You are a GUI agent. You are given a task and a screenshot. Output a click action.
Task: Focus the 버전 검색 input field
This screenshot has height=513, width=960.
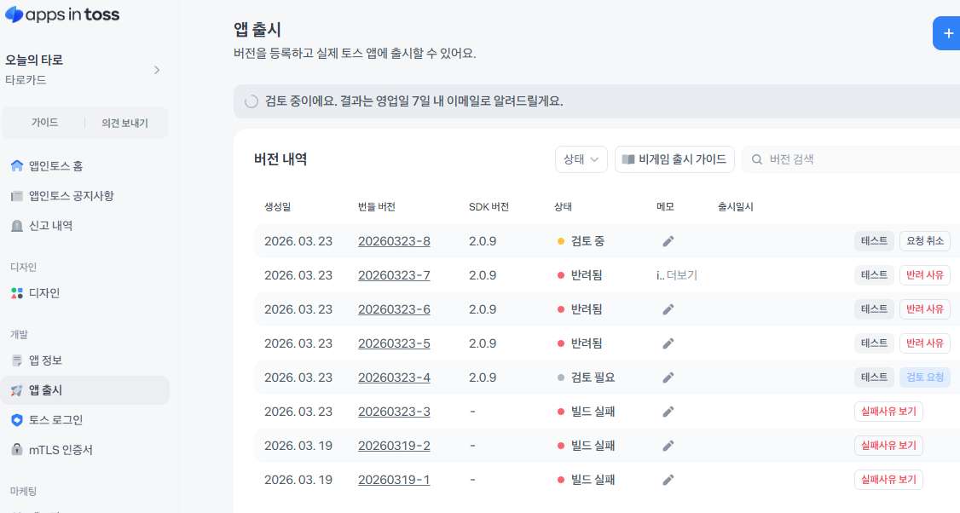click(x=853, y=159)
